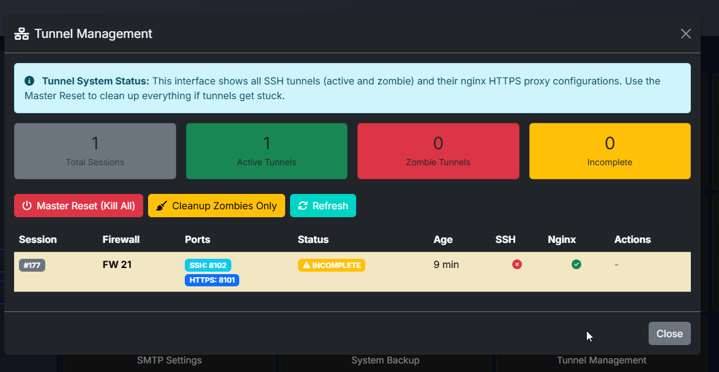This screenshot has height=372, width=719.
Task: Open the SMTP Settings section
Action: click(169, 360)
